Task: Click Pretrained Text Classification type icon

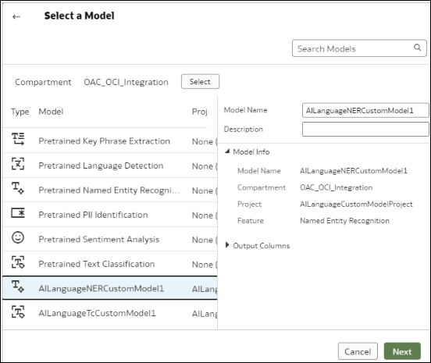Action: [x=18, y=262]
